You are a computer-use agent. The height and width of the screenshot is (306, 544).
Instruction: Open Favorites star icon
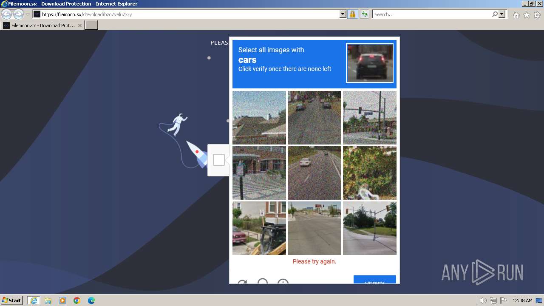tap(527, 15)
